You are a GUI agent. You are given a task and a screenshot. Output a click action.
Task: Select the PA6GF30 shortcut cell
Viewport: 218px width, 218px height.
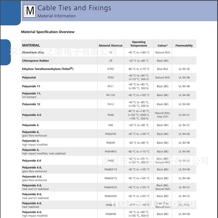110,134
